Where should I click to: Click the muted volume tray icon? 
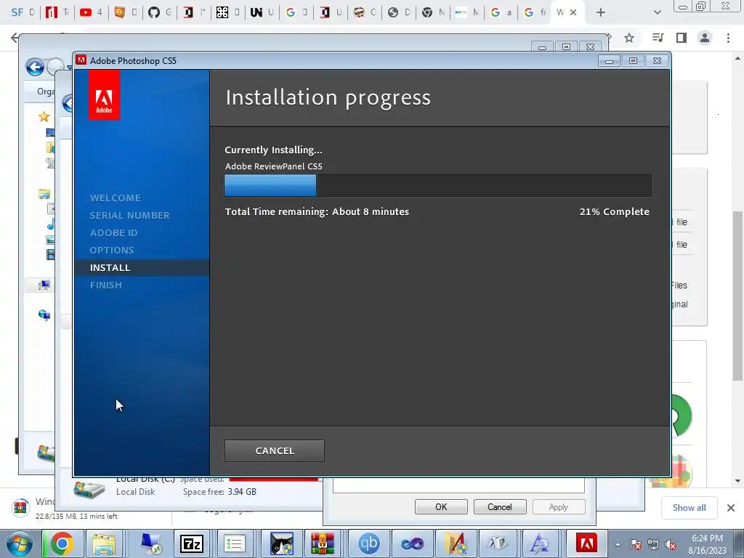coord(671,544)
